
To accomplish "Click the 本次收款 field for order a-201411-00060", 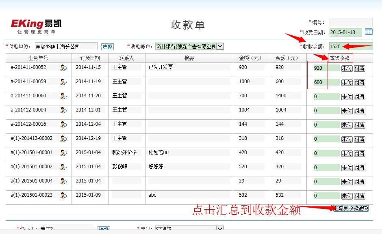I will tap(326, 97).
